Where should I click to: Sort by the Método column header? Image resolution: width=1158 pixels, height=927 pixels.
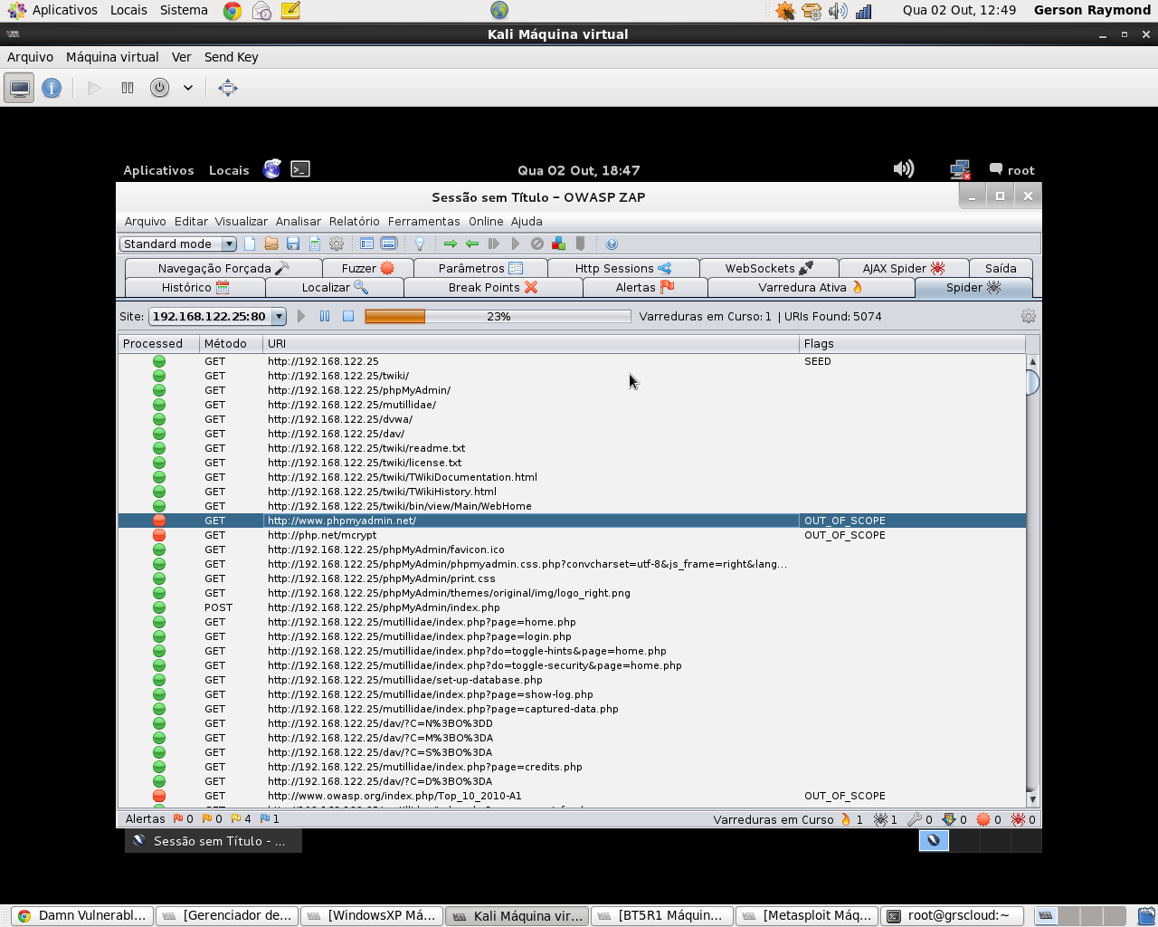231,344
